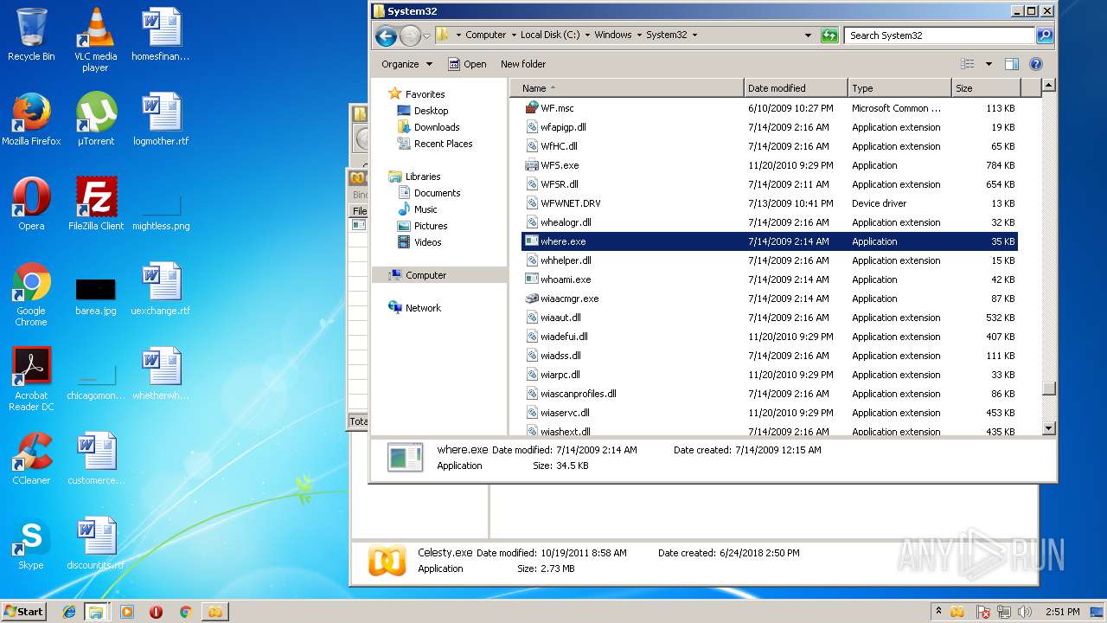The image size is (1107, 623).
Task: Click the Start button
Action: [23, 612]
